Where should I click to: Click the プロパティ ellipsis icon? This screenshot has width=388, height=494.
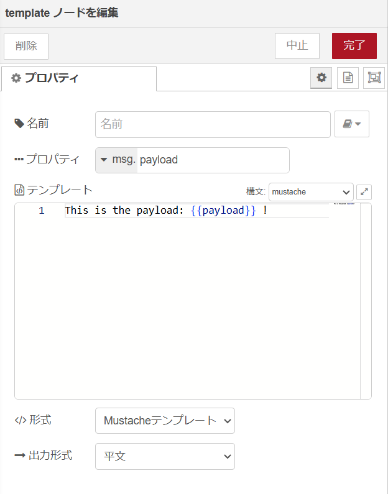tap(19, 160)
